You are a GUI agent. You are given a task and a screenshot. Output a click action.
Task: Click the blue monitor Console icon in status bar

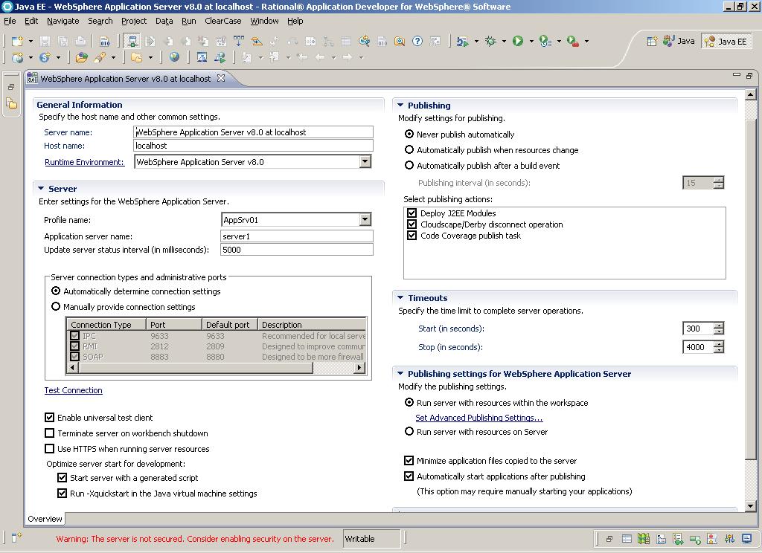tap(746, 538)
